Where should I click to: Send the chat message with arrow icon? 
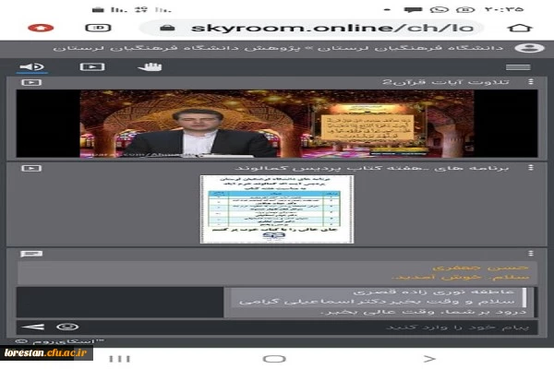pos(31,327)
